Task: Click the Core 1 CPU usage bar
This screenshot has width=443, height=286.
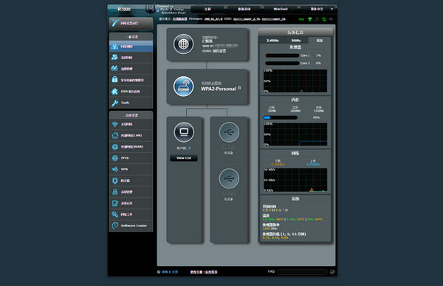Action: point(282,55)
